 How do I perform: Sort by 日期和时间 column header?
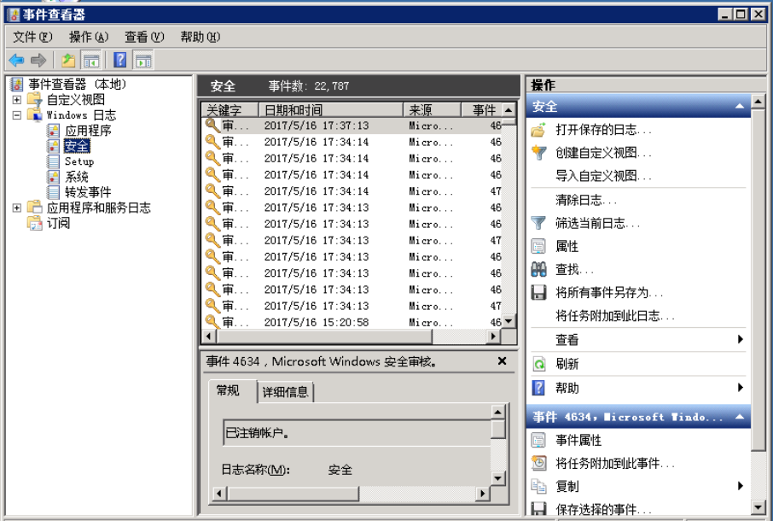coord(331,109)
